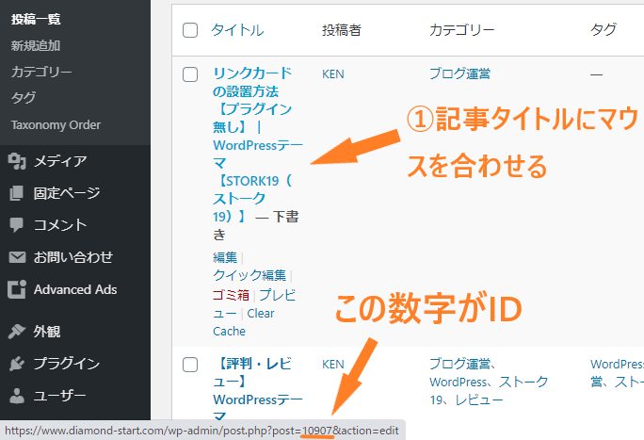Click the 外観 paintbrush icon
The image size is (644, 440).
pyautogui.click(x=17, y=331)
